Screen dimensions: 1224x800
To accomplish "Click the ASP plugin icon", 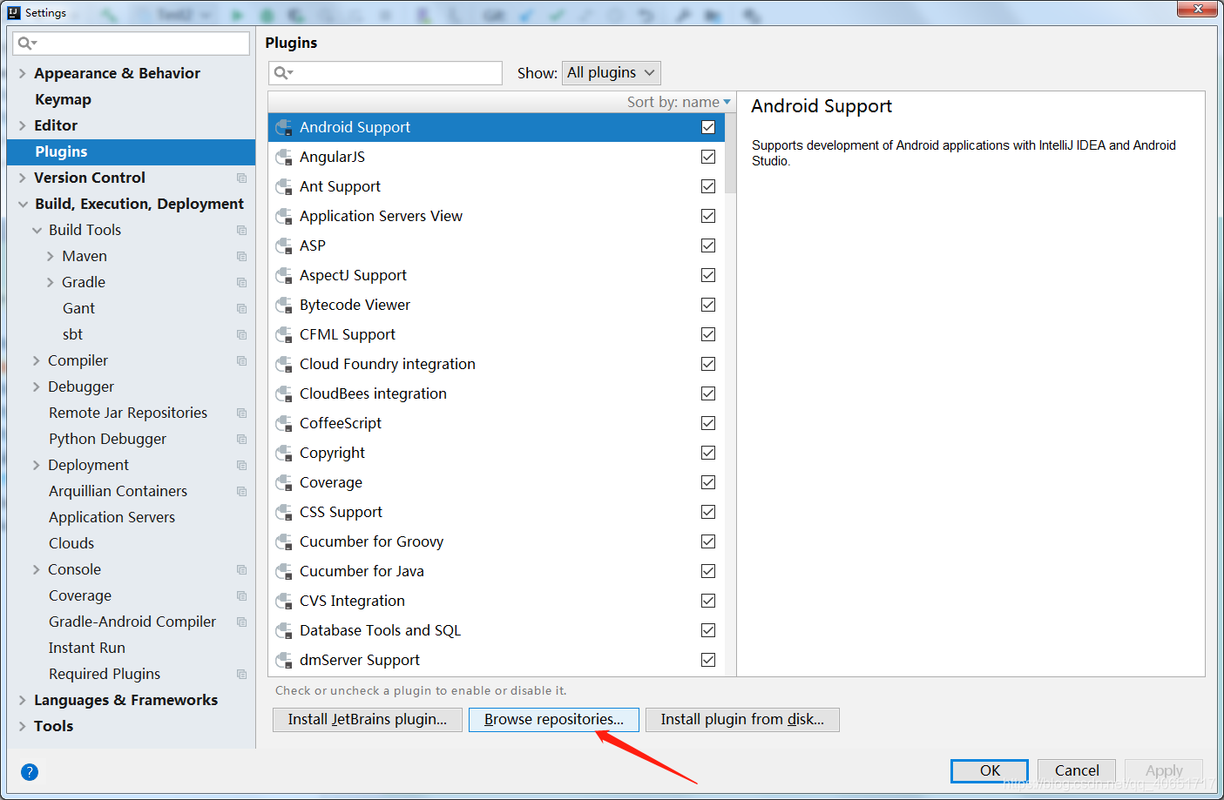I will pos(283,246).
